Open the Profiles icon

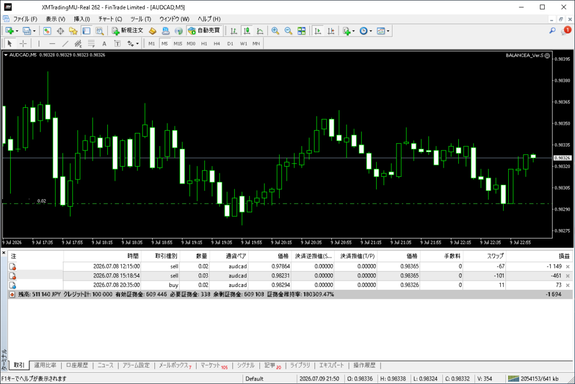[x=26, y=31]
